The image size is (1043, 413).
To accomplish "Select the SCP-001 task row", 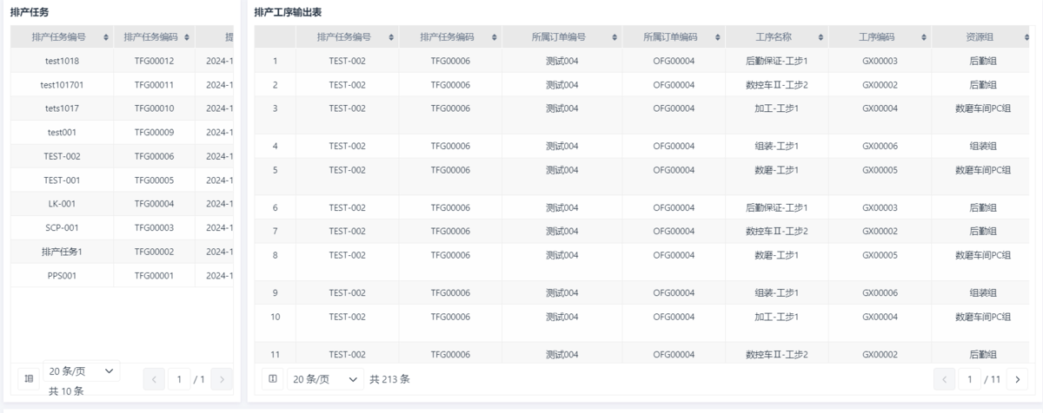I will pyautogui.click(x=122, y=228).
